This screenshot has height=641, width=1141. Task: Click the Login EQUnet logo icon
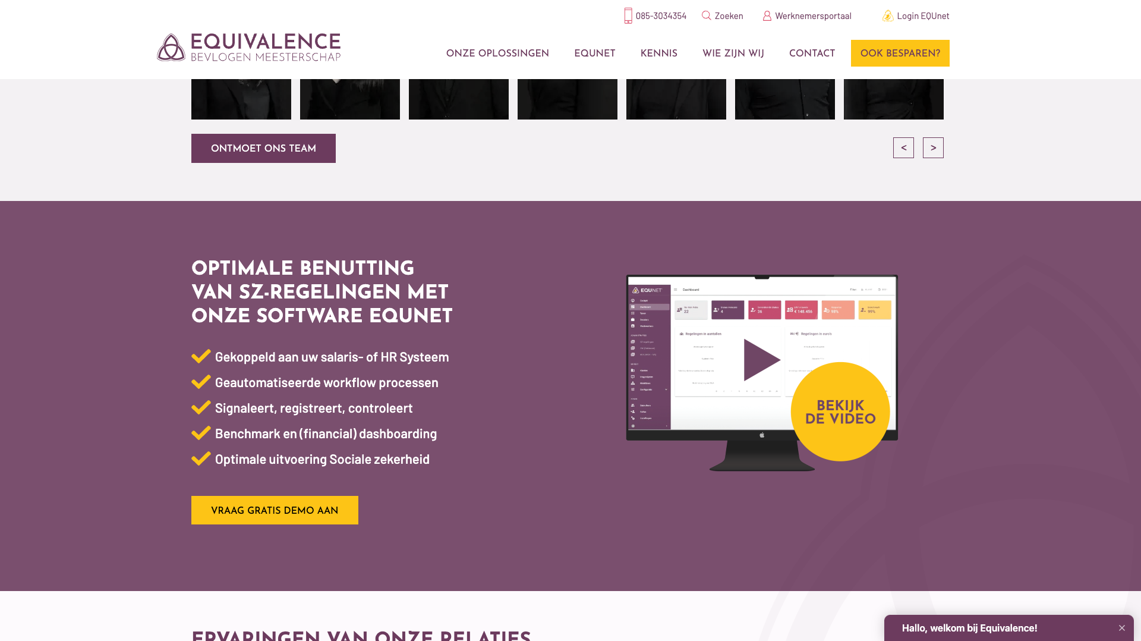(x=888, y=16)
